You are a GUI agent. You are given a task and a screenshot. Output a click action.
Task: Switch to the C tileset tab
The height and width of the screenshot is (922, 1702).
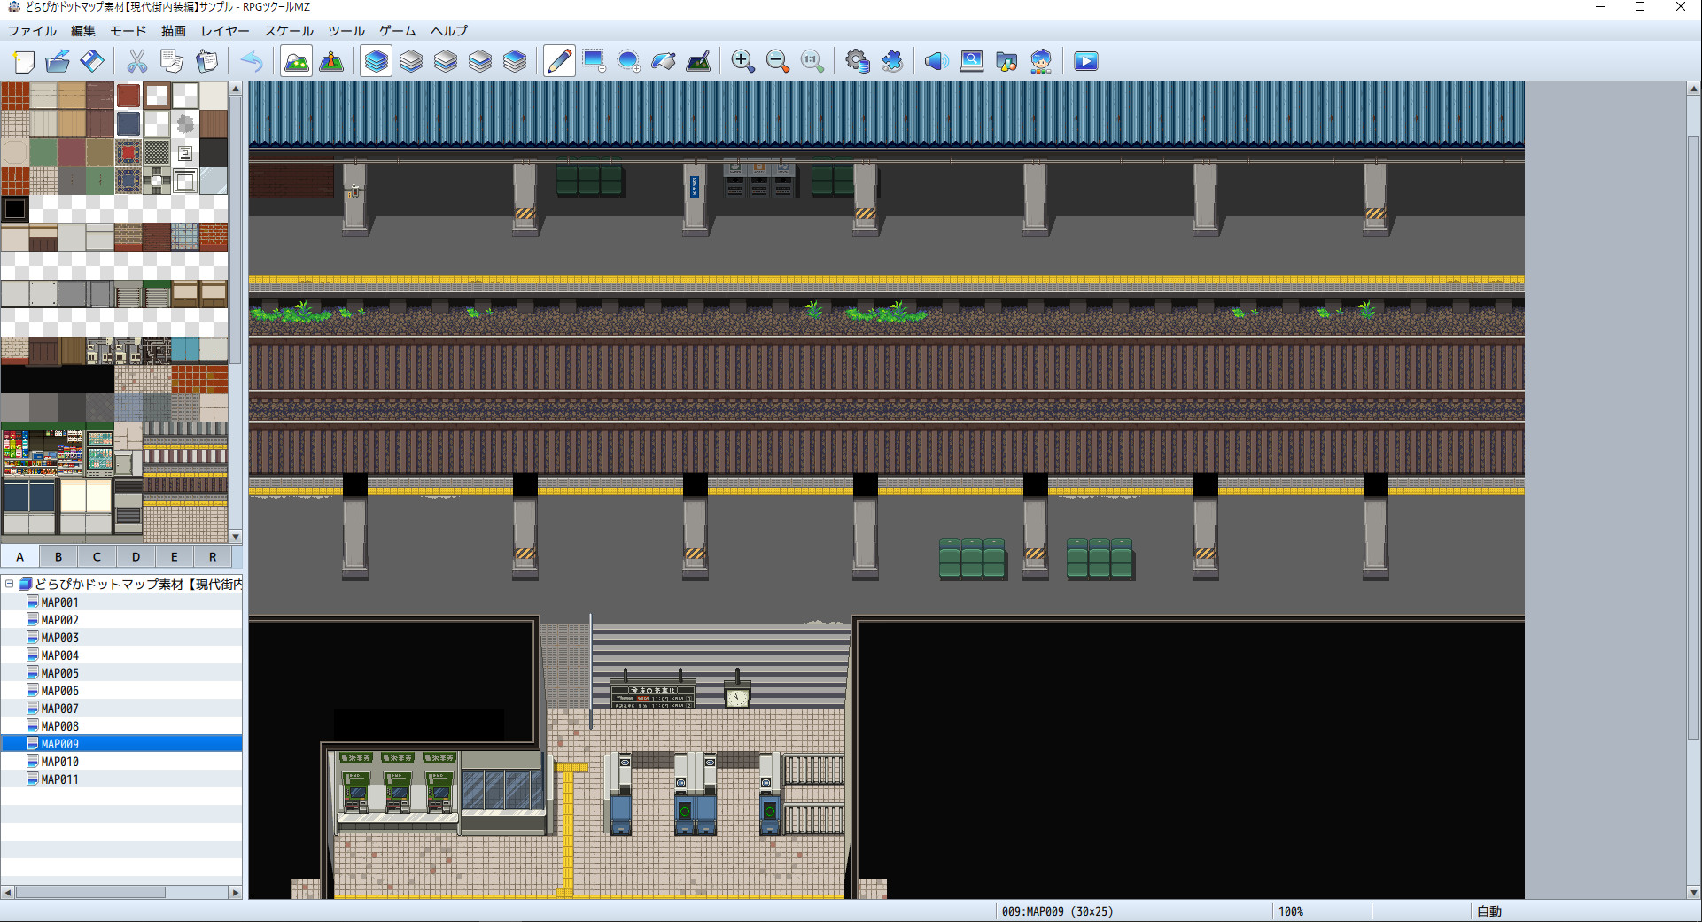[97, 556]
